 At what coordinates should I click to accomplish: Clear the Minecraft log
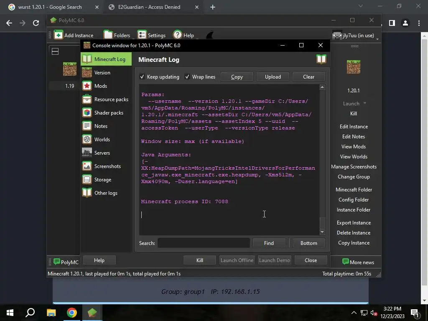coord(309,77)
